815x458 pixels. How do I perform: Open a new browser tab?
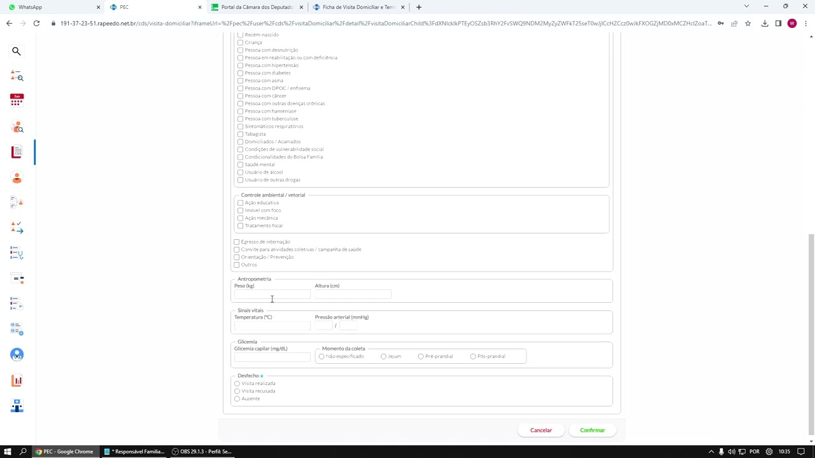coord(418,7)
